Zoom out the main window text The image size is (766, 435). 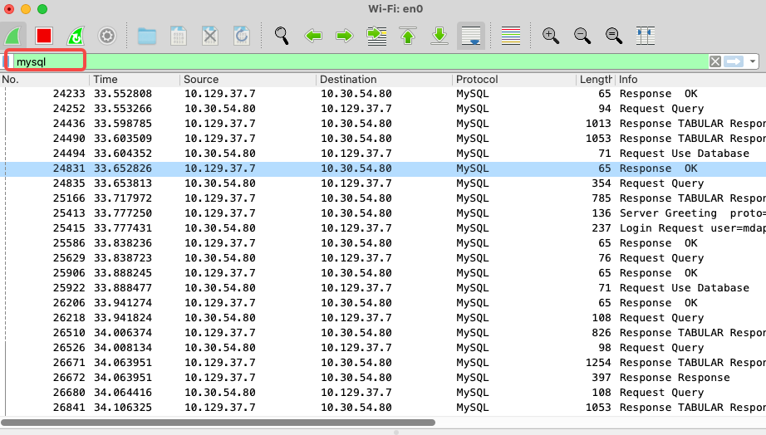[x=582, y=36]
